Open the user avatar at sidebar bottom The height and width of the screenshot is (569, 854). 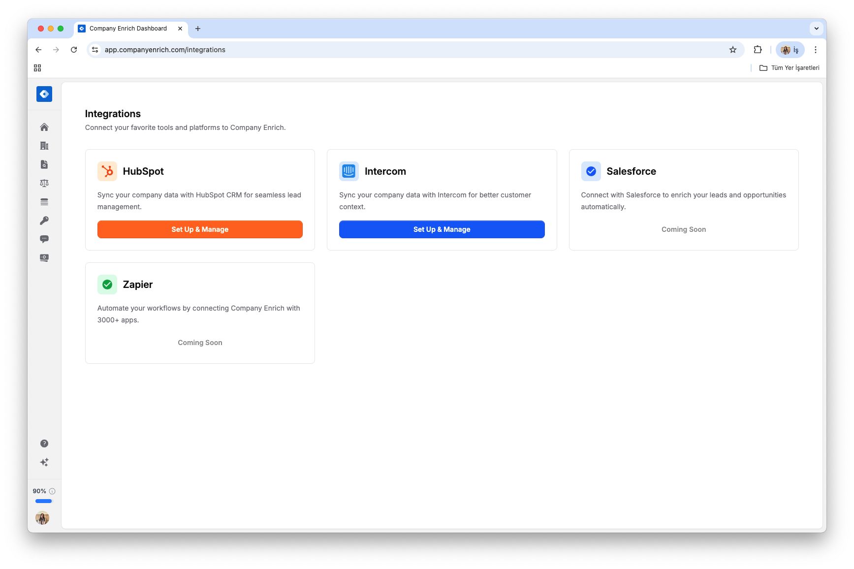coord(42,518)
